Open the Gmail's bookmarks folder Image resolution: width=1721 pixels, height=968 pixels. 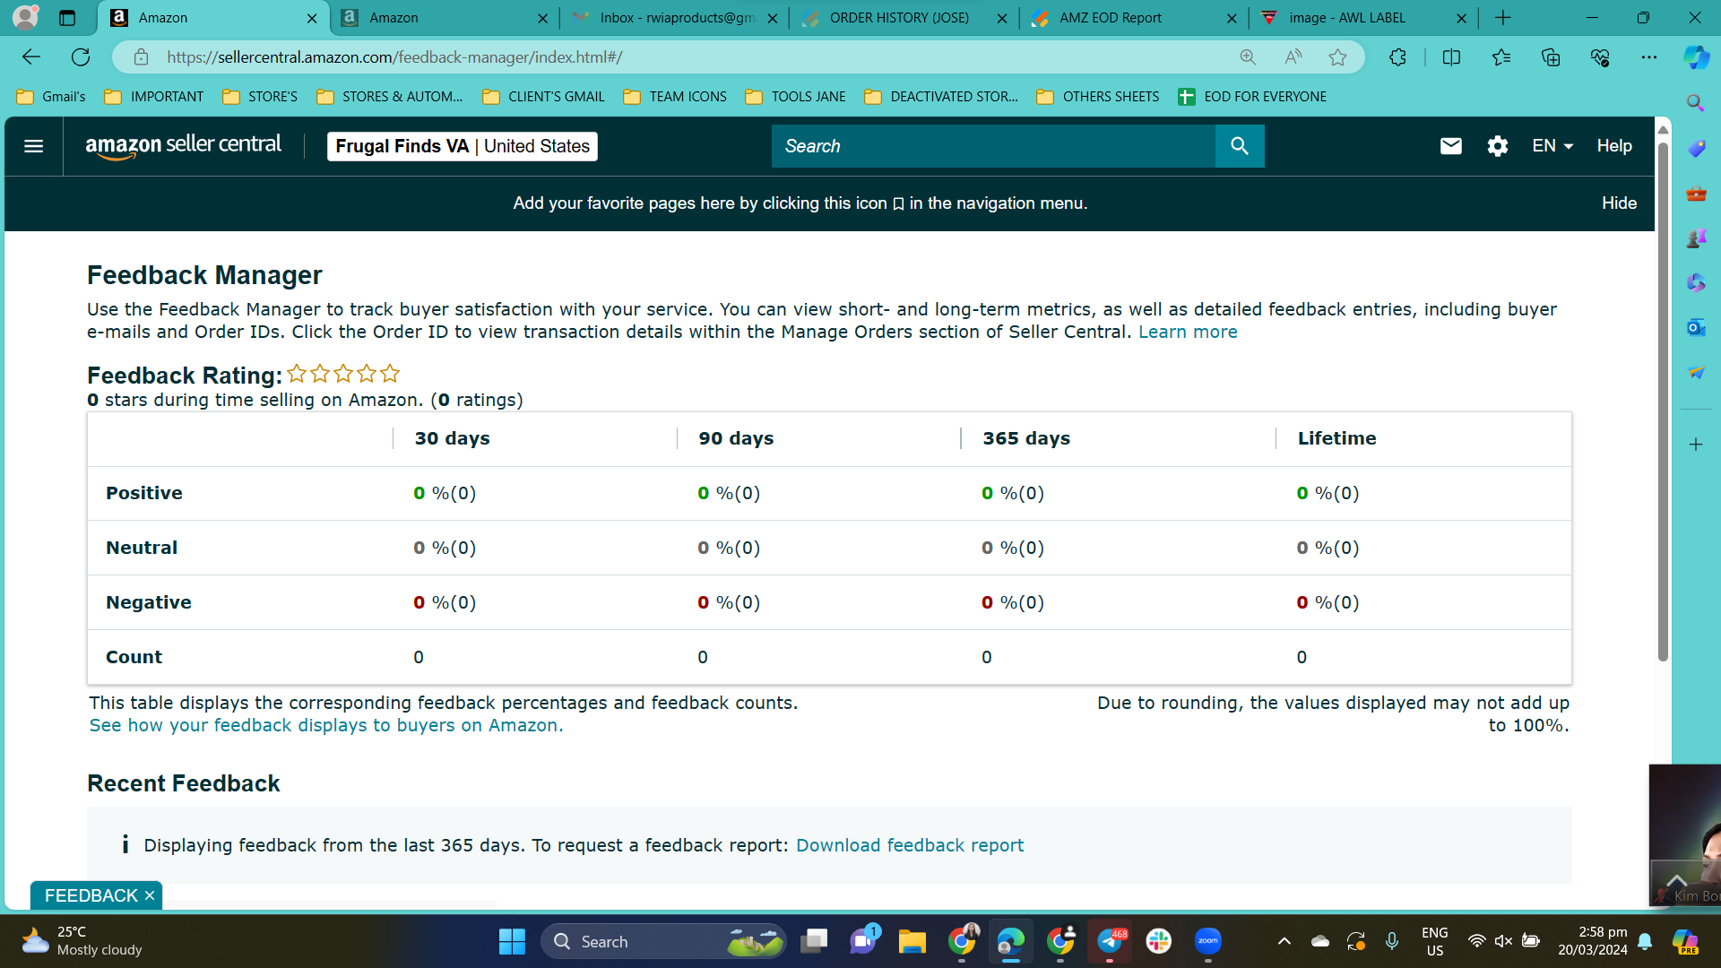click(x=51, y=97)
